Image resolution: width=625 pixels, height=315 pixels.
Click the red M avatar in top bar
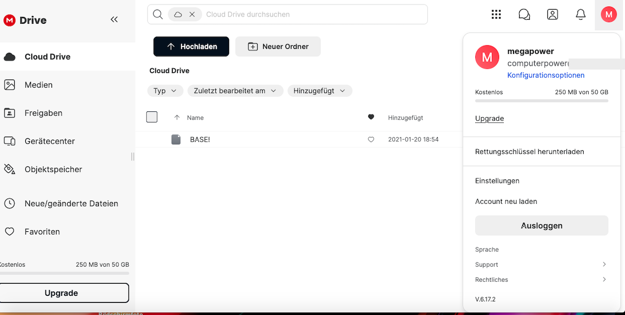pos(609,15)
